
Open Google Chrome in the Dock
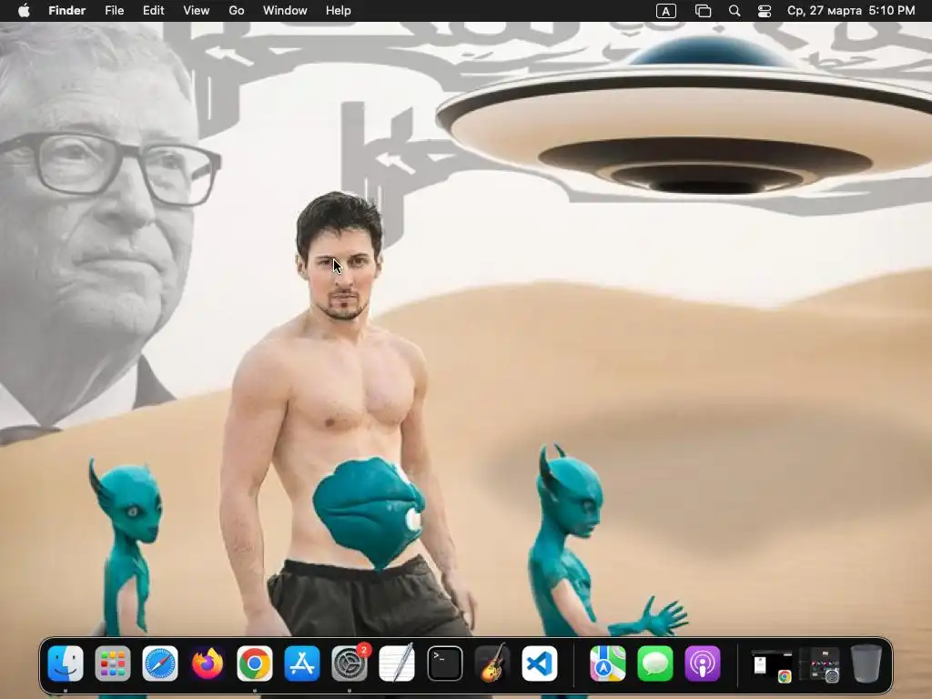pyautogui.click(x=255, y=664)
